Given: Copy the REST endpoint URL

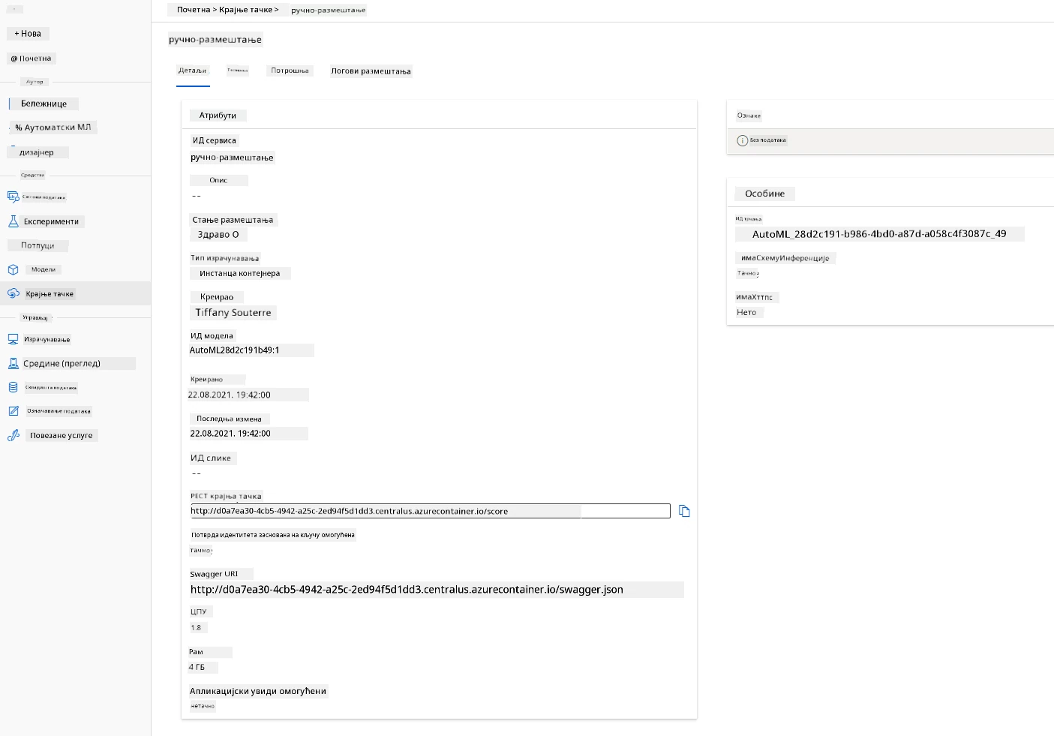Looking at the screenshot, I should click(x=684, y=511).
